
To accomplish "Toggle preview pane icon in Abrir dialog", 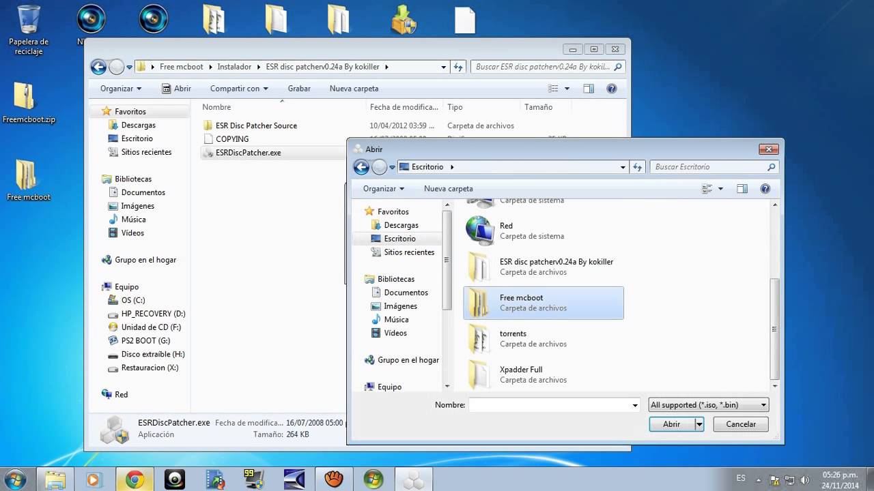I will pyautogui.click(x=742, y=189).
